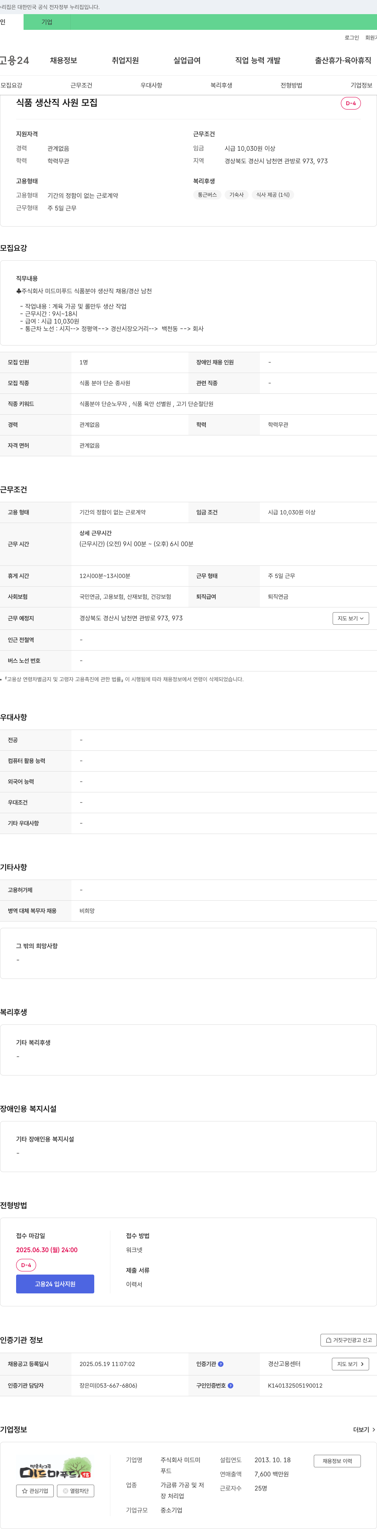
Task: Click company name 주식회사 미드미푸드
Action: (181, 1465)
